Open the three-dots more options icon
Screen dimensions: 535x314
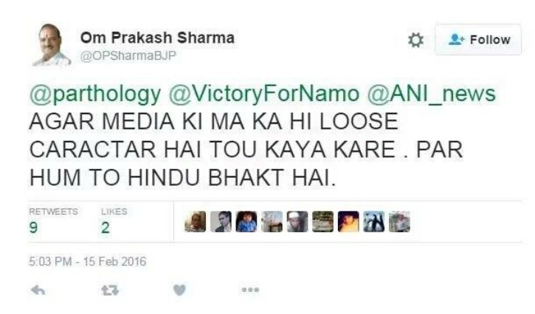250,290
